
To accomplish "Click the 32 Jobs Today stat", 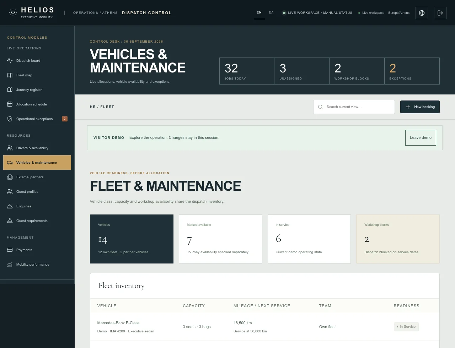I will (x=247, y=71).
